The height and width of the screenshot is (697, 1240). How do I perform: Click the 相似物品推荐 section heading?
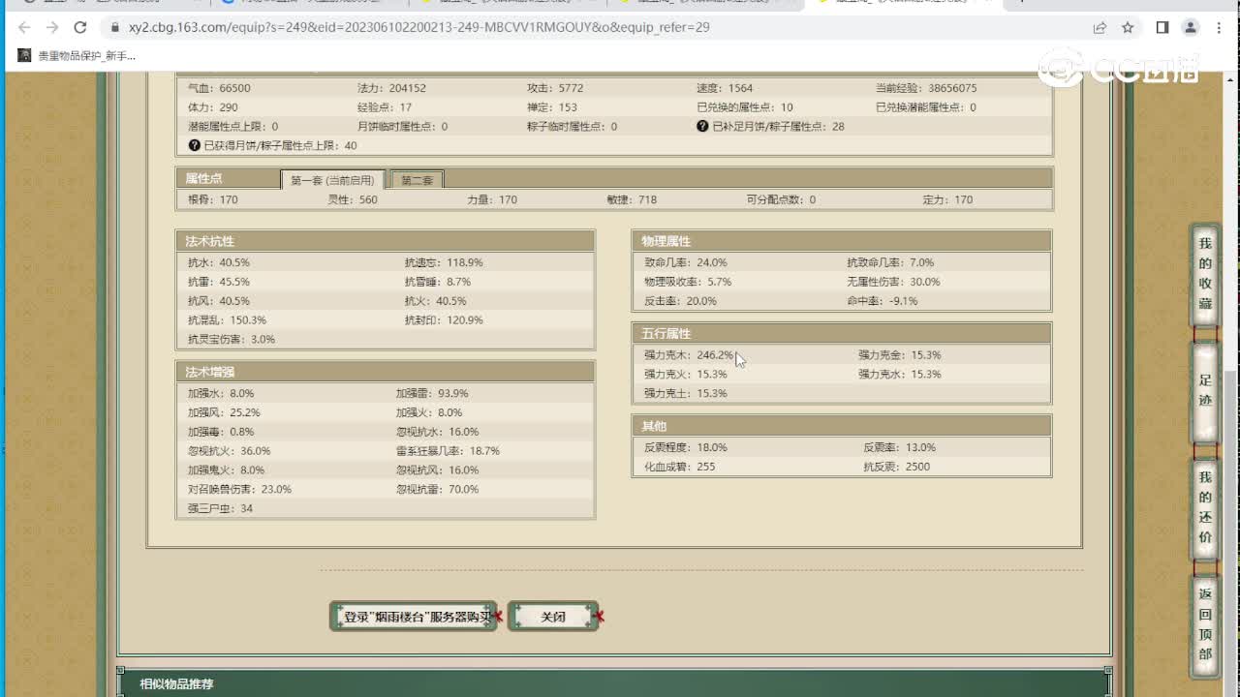pos(176,684)
